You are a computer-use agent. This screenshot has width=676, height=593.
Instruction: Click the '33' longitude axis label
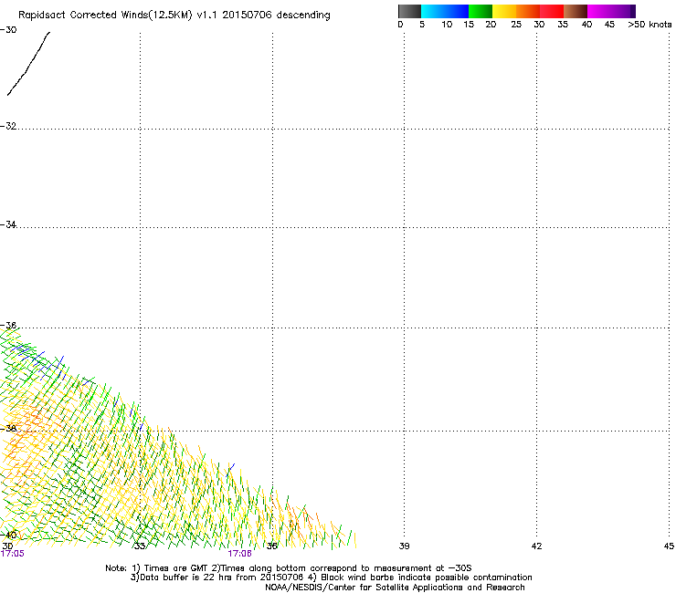tap(140, 546)
